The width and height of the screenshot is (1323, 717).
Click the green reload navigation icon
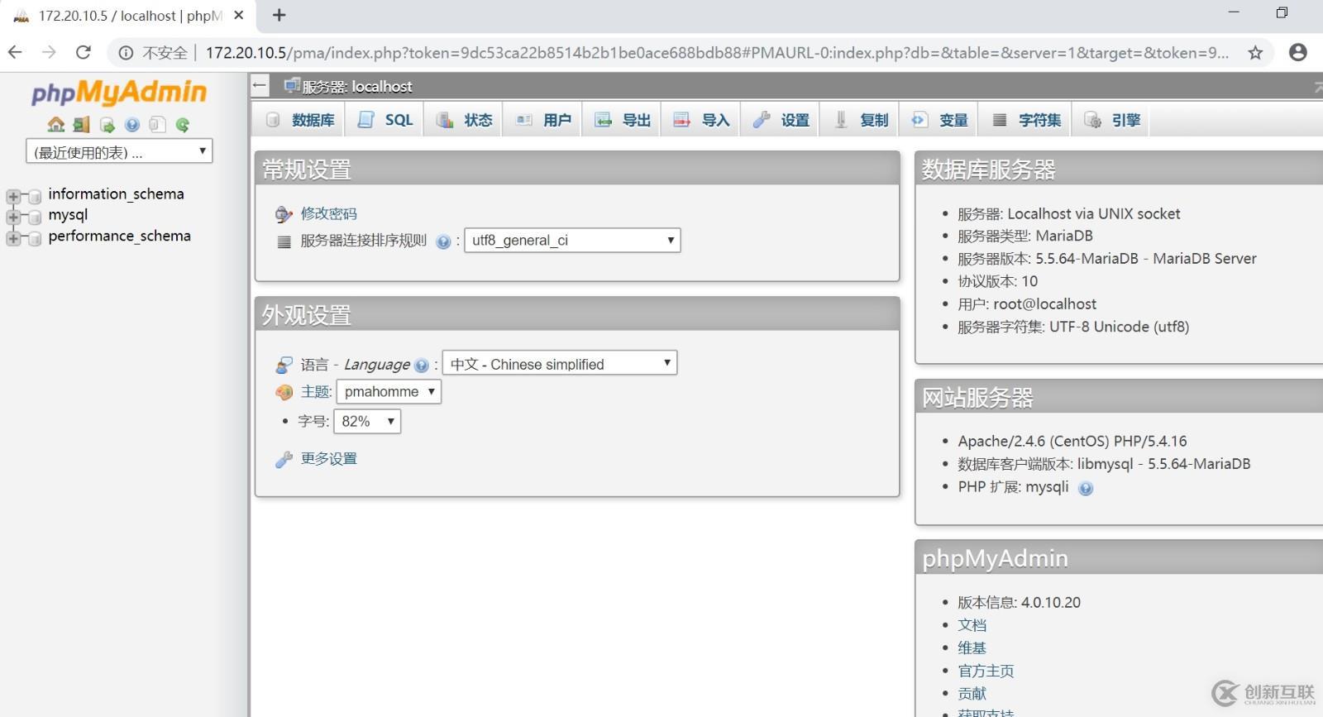tap(183, 125)
